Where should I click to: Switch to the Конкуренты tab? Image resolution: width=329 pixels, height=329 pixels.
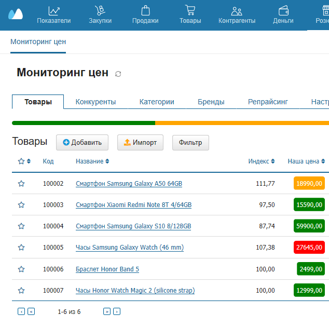95,102
